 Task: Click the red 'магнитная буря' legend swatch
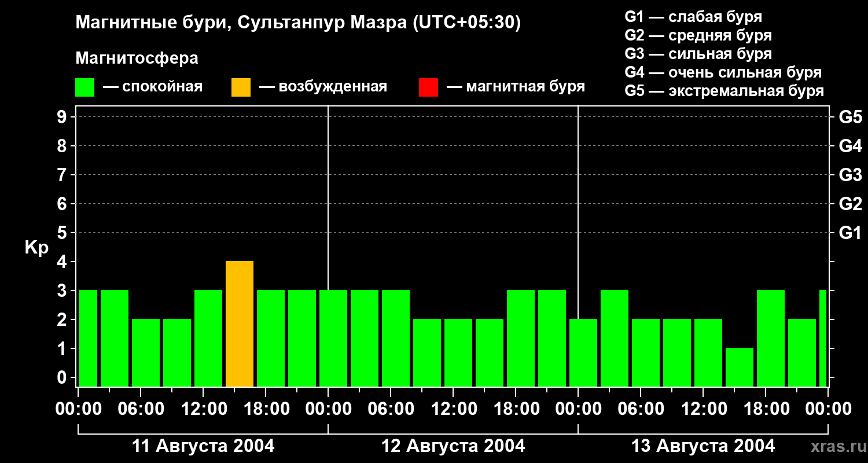[x=429, y=87]
